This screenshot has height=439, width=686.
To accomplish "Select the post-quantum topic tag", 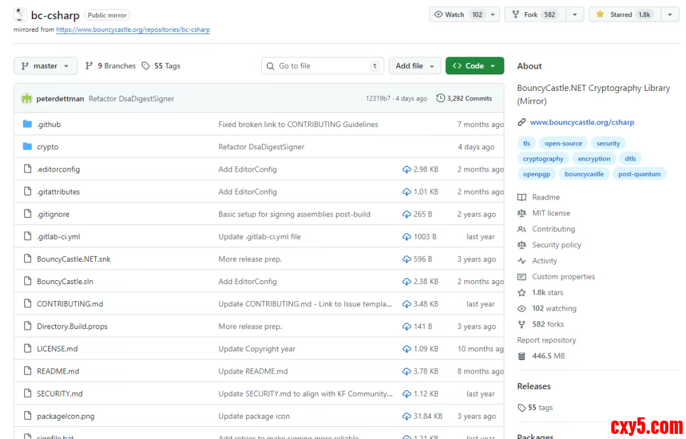I will (639, 174).
